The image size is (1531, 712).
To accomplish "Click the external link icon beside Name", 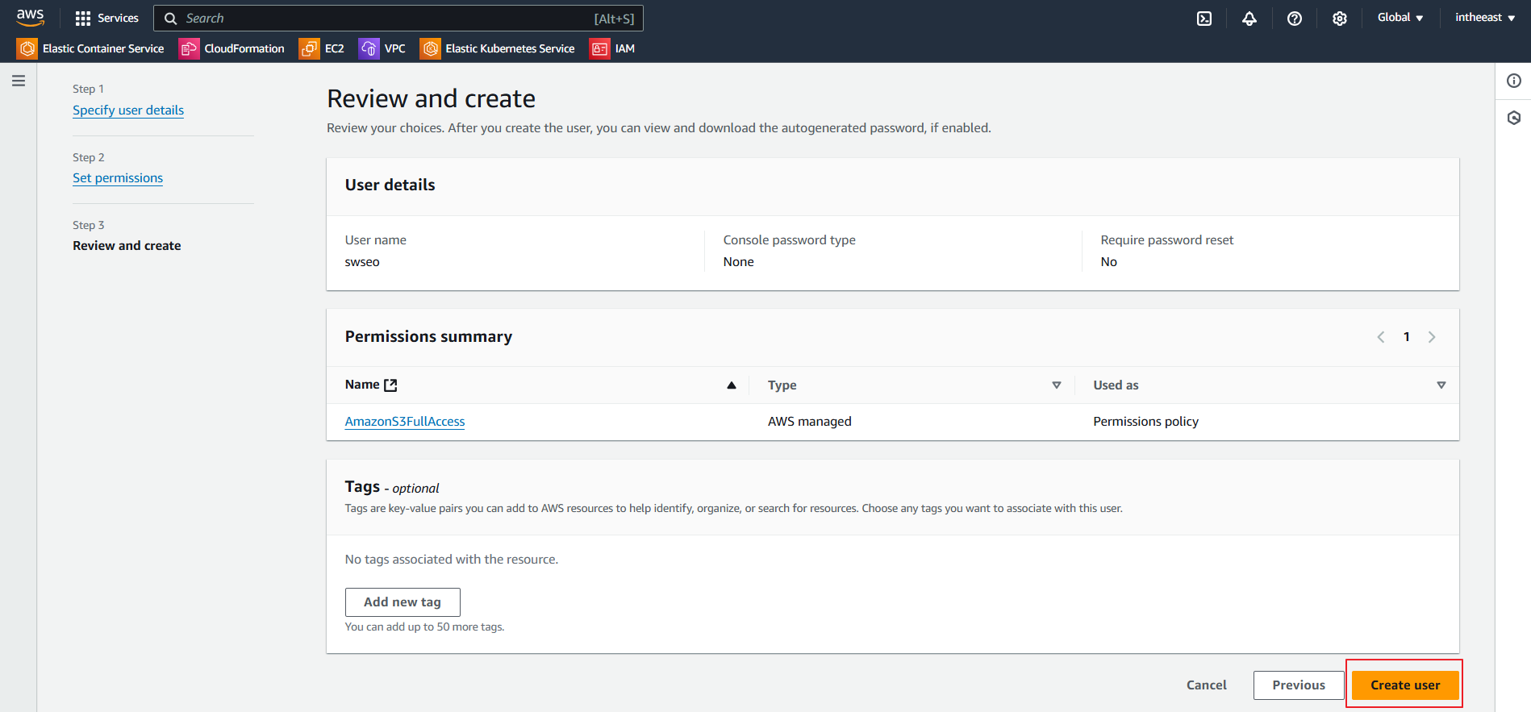I will 390,385.
